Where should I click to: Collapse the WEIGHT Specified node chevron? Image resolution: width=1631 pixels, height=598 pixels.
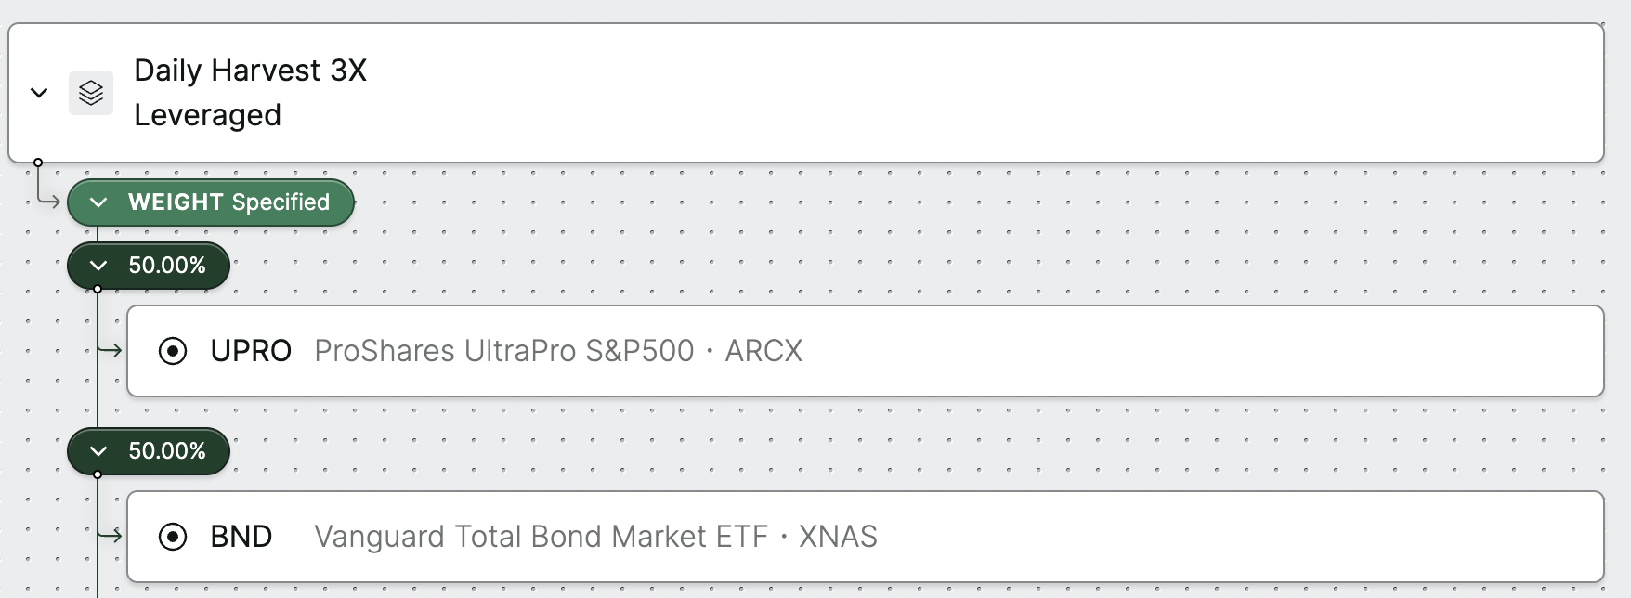pyautogui.click(x=98, y=202)
